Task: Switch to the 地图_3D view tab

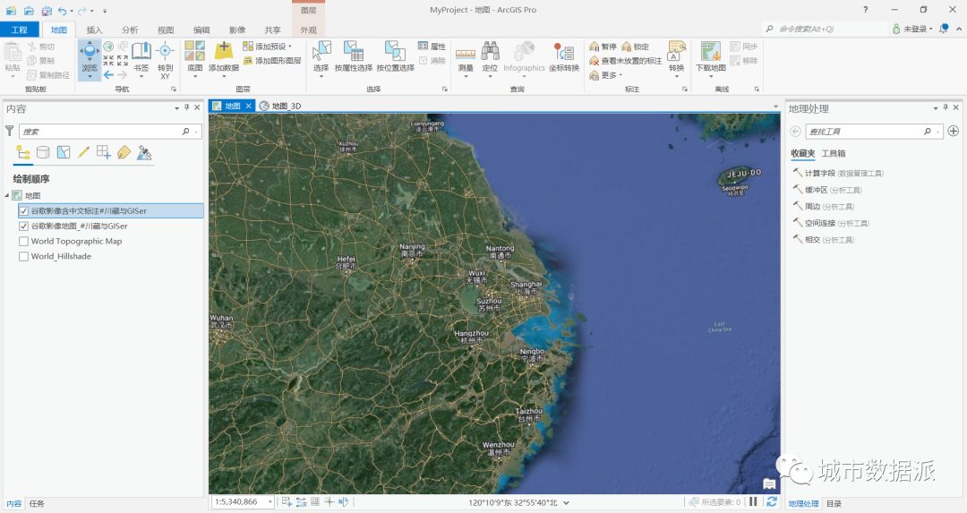Action: click(x=280, y=106)
